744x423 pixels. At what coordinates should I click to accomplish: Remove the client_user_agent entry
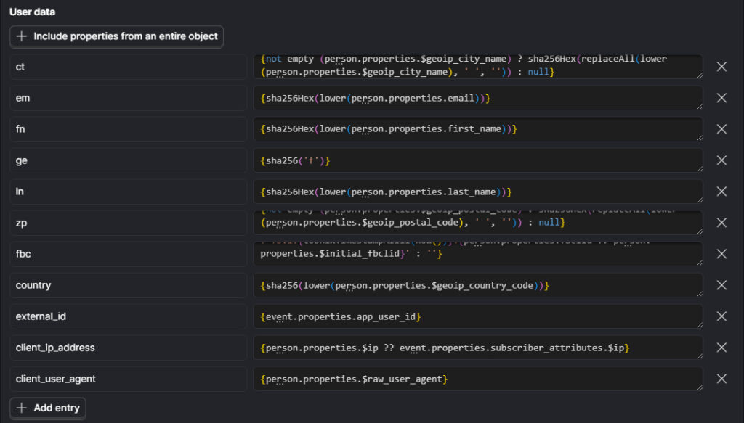(721, 379)
